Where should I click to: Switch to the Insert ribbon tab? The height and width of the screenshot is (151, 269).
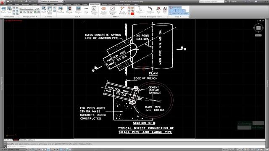pyautogui.click(x=17, y=4)
